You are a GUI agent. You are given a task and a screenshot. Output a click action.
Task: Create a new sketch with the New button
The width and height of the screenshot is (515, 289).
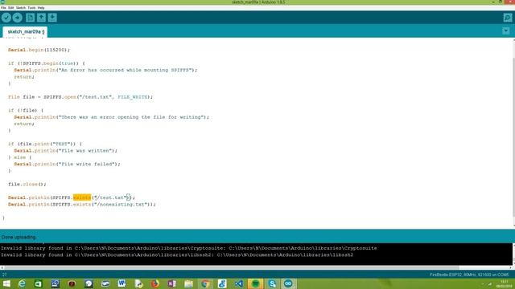(x=31, y=18)
